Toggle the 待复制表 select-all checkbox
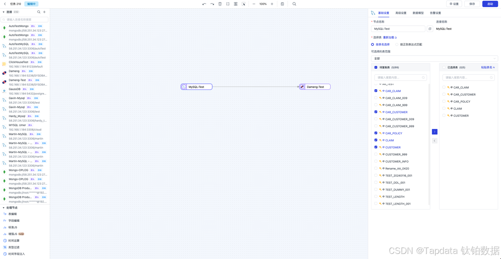Image resolution: width=501 pixels, height=259 pixels. click(x=376, y=67)
